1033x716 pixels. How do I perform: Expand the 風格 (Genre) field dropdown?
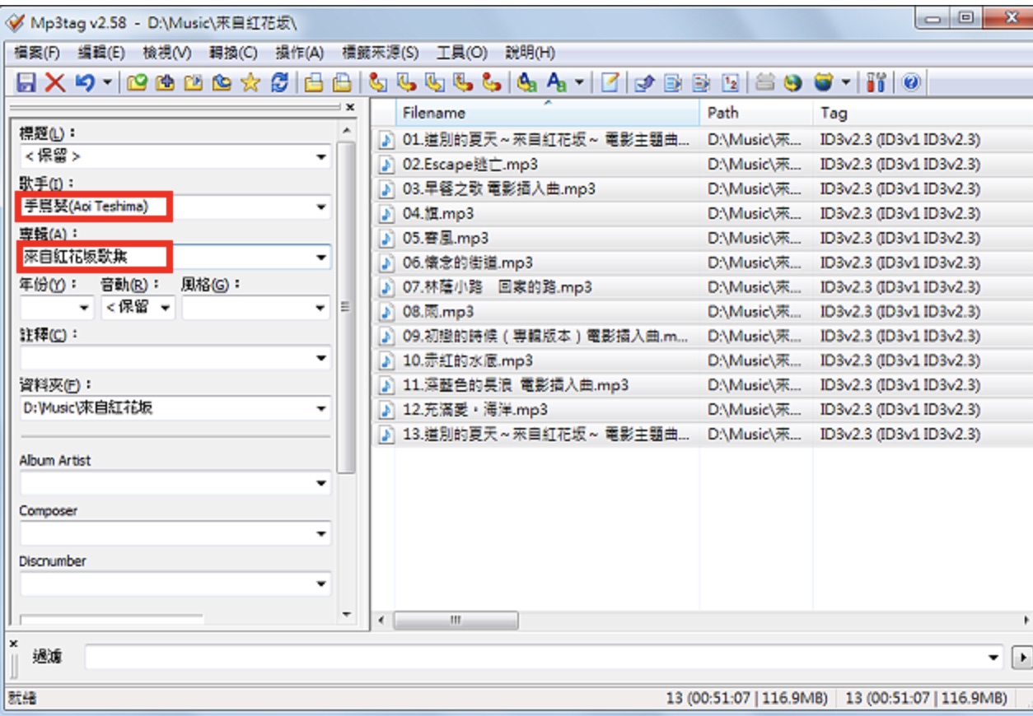pyautogui.click(x=321, y=308)
